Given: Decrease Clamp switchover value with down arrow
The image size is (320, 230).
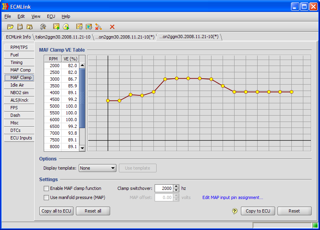Looking at the screenshot, I should click(x=176, y=190).
